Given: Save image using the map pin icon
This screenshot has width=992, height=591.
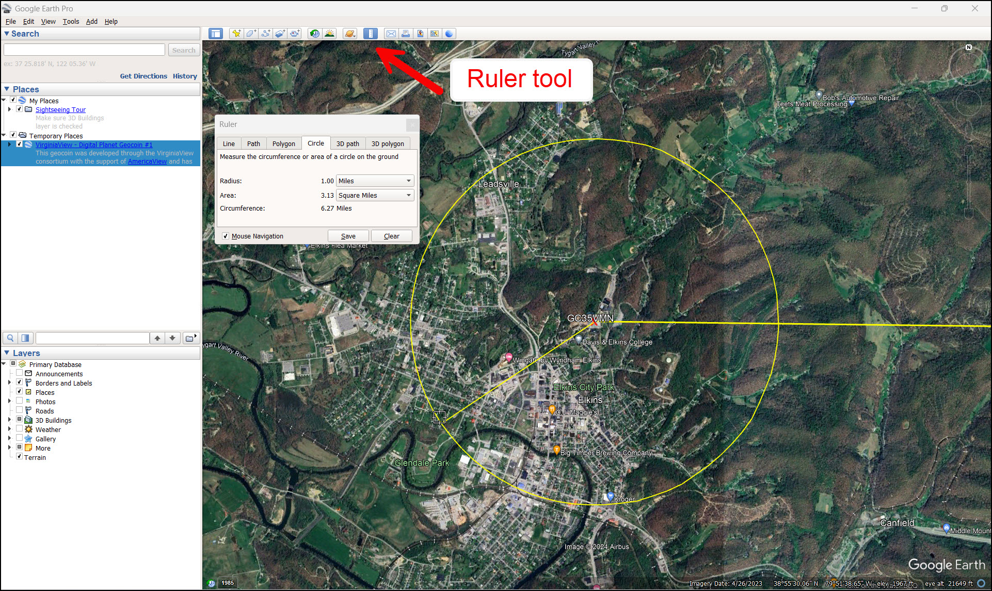Looking at the screenshot, I should point(420,34).
